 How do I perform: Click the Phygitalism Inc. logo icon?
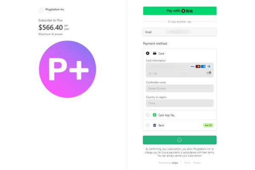[x=41, y=9]
